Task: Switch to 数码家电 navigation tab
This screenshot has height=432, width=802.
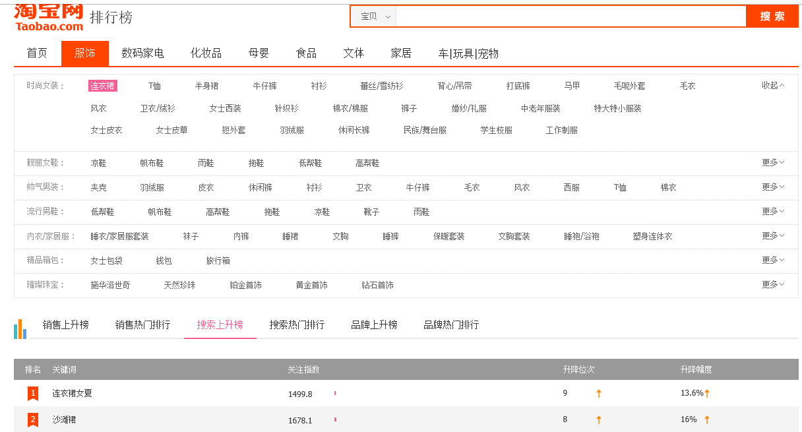Action: tap(142, 53)
